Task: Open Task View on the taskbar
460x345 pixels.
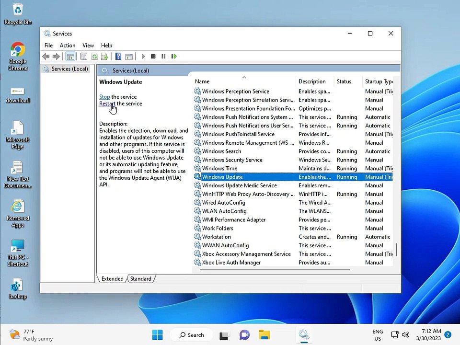Action: (224, 335)
